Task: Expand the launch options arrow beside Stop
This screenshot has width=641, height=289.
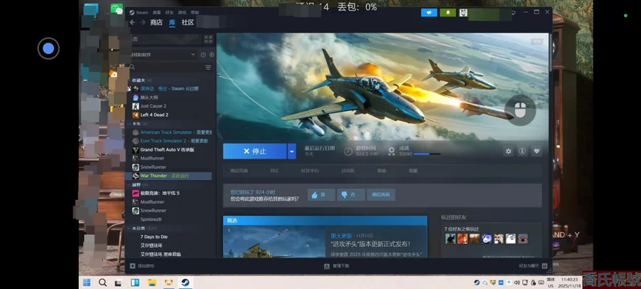Action: pyautogui.click(x=291, y=151)
